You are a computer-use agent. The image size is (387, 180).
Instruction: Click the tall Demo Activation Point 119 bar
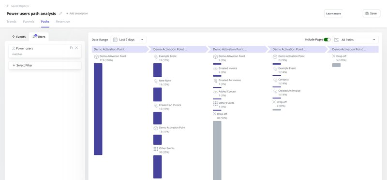click(98, 109)
